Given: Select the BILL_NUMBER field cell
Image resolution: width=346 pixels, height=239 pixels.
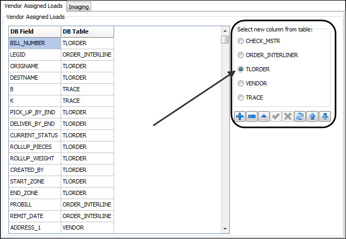Looking at the screenshot, I should tap(35, 43).
